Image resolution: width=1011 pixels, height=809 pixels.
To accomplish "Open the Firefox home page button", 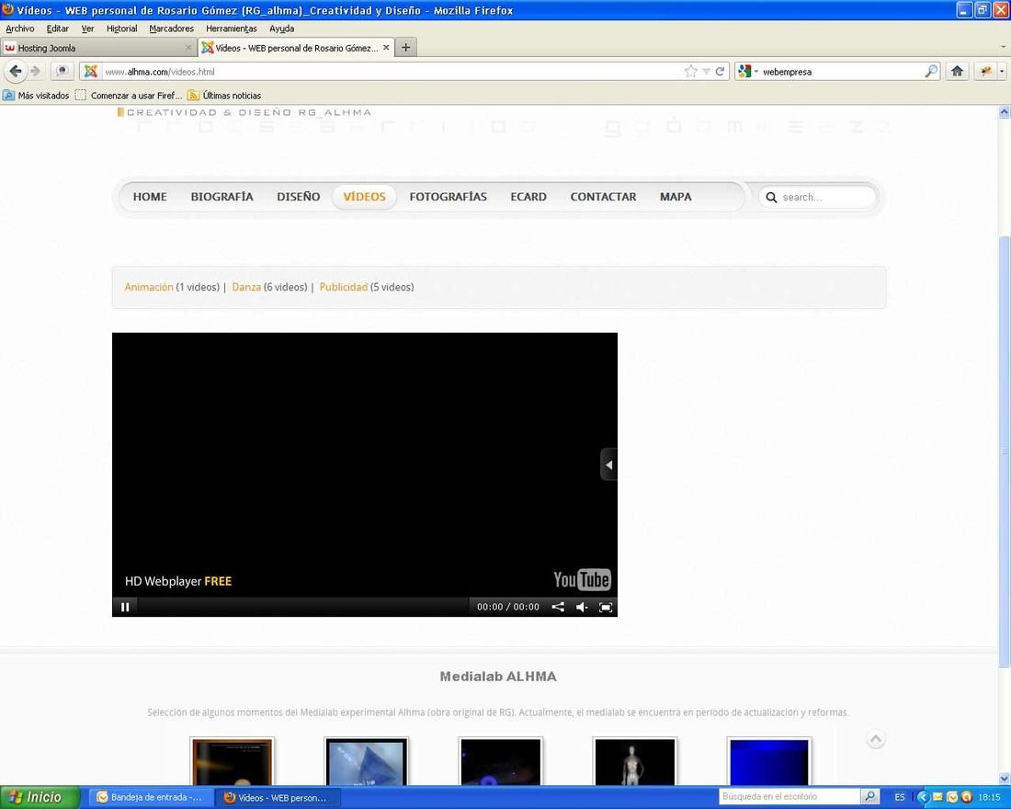I will pos(957,72).
